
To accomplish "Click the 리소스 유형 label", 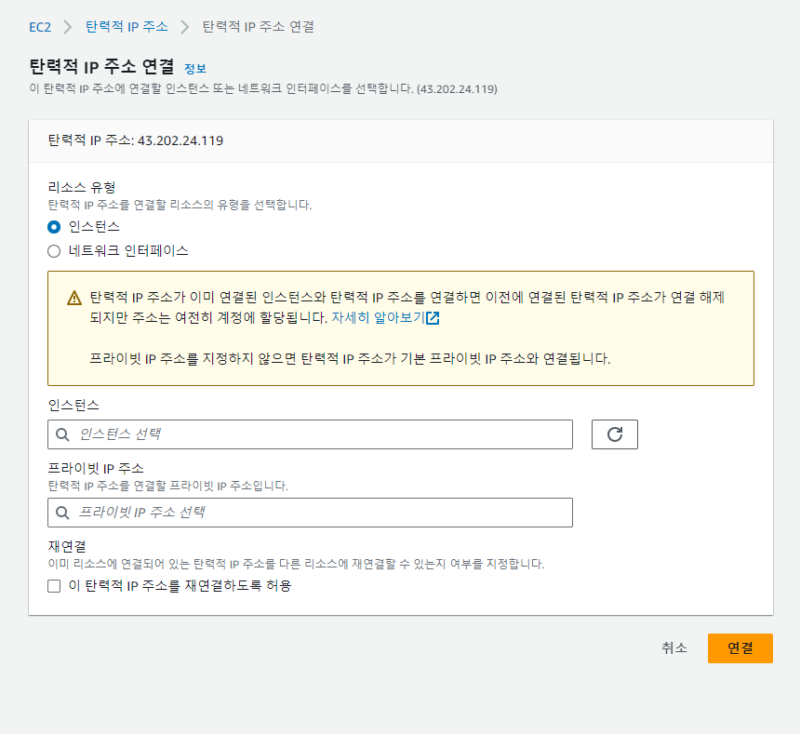I will 82,187.
